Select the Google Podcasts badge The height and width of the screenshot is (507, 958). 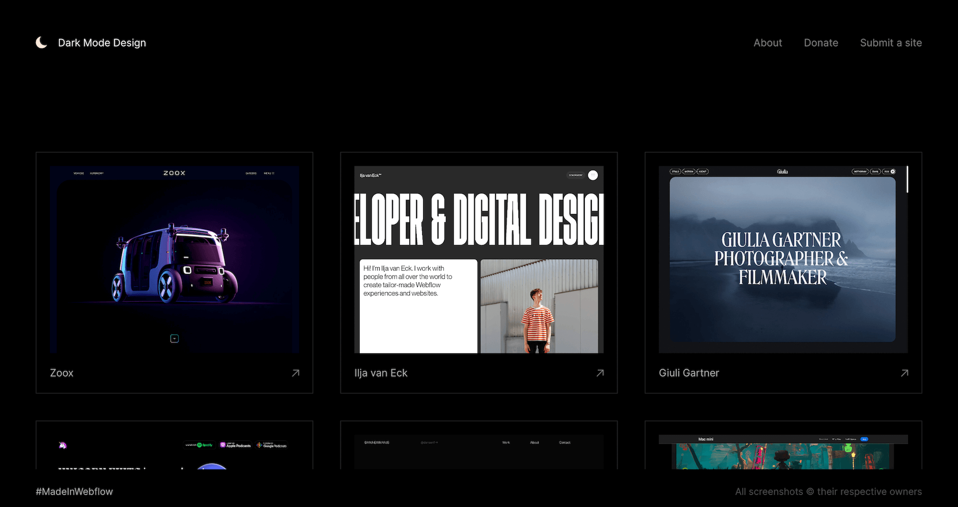coord(271,445)
